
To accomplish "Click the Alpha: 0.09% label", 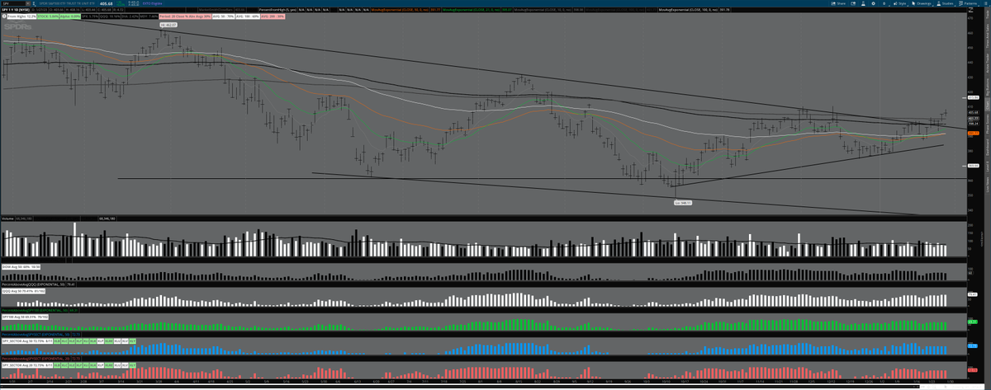I will click(69, 16).
